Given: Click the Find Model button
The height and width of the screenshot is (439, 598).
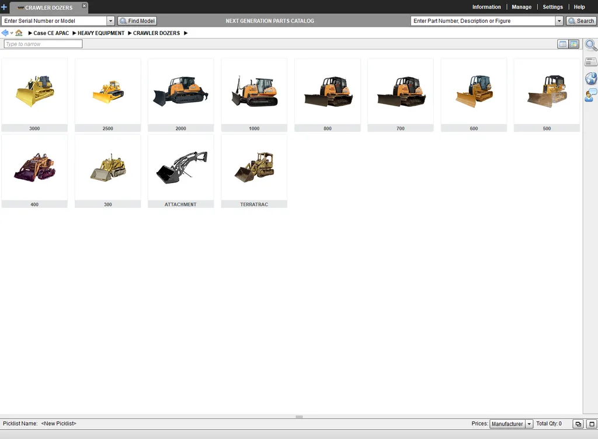Looking at the screenshot, I should click(x=137, y=21).
